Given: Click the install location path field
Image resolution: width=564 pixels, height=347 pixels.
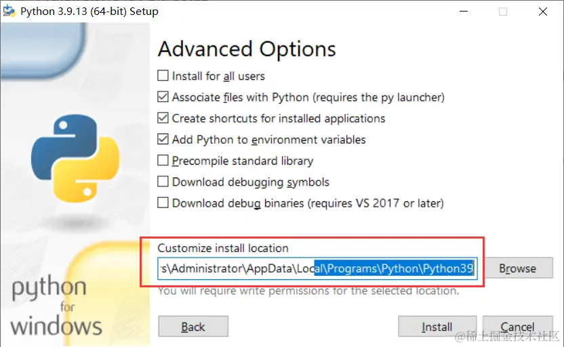Looking at the screenshot, I should coord(317,268).
